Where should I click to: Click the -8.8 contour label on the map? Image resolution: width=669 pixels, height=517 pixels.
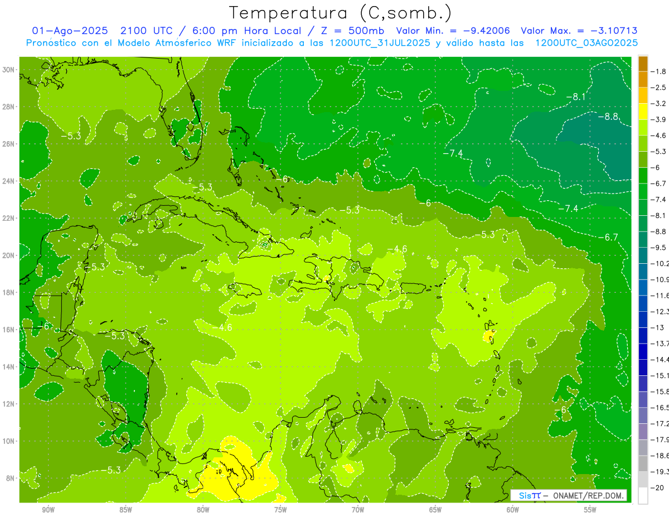click(608, 117)
